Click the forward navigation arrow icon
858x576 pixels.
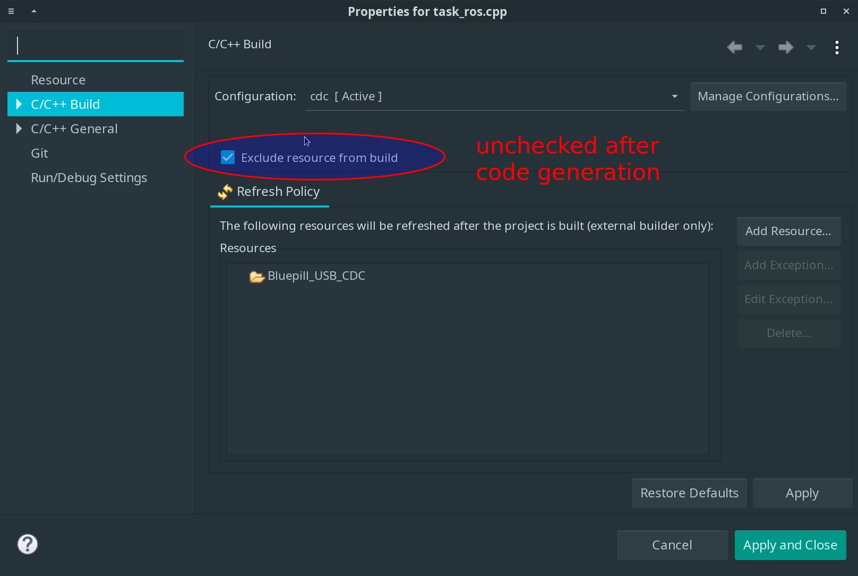786,47
